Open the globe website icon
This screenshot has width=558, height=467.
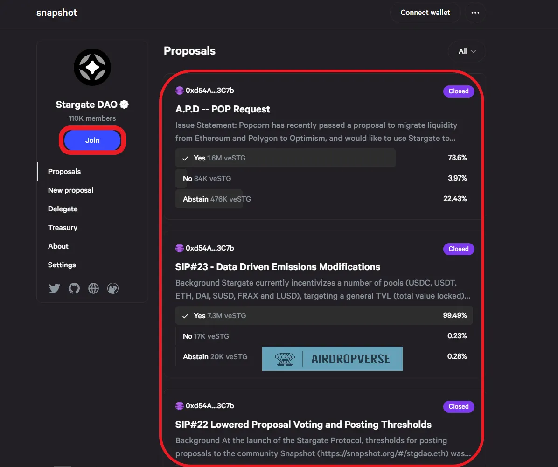(94, 288)
